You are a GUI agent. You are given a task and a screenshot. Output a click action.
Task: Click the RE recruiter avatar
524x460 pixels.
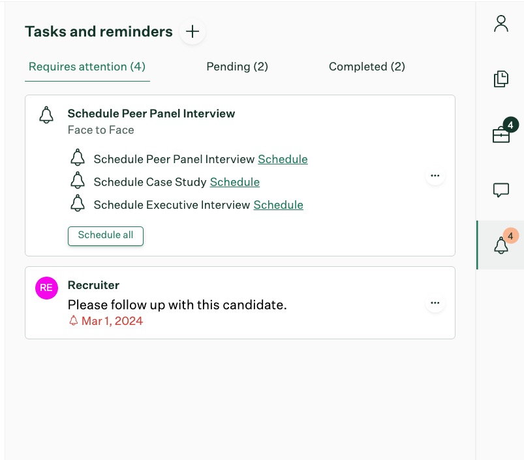[46, 288]
